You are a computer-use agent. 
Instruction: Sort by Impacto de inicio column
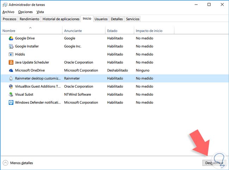click(149, 31)
